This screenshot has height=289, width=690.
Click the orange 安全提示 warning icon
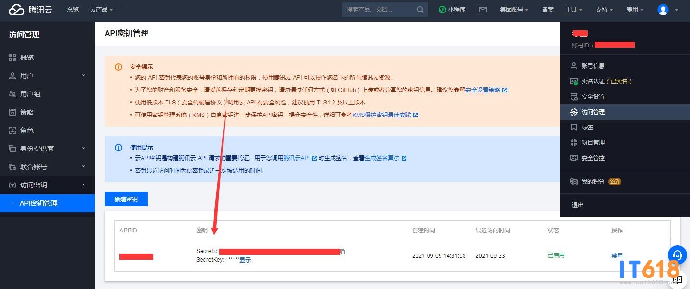coord(119,67)
